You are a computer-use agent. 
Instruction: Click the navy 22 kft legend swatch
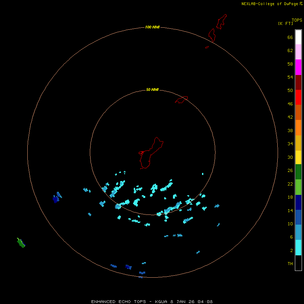(x=298, y=202)
